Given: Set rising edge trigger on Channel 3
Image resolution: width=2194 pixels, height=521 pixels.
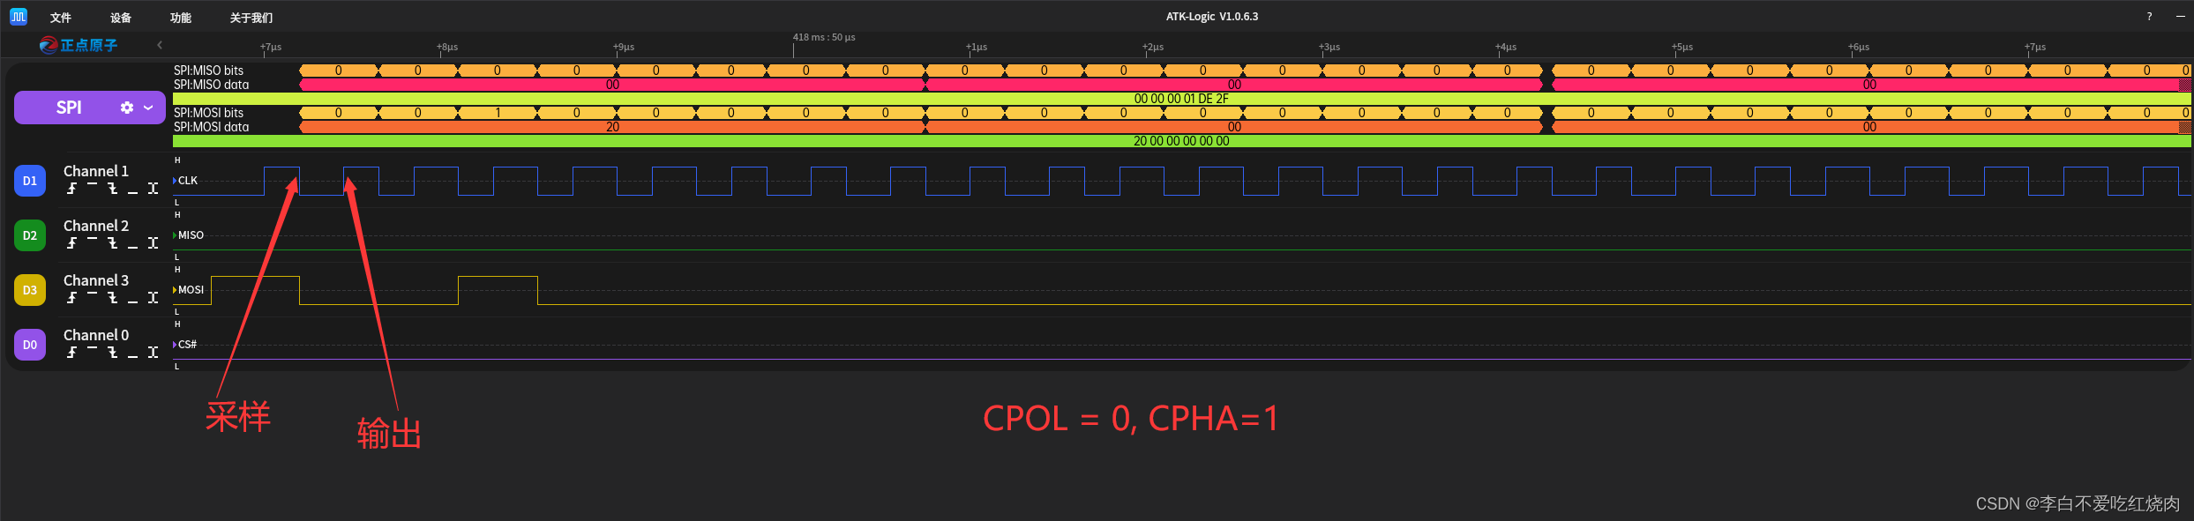Looking at the screenshot, I should pyautogui.click(x=71, y=298).
